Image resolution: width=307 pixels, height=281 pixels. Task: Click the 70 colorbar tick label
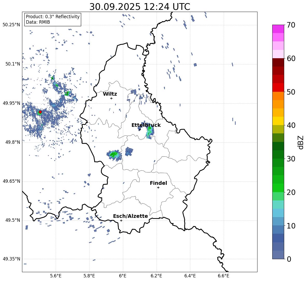tap(291, 25)
